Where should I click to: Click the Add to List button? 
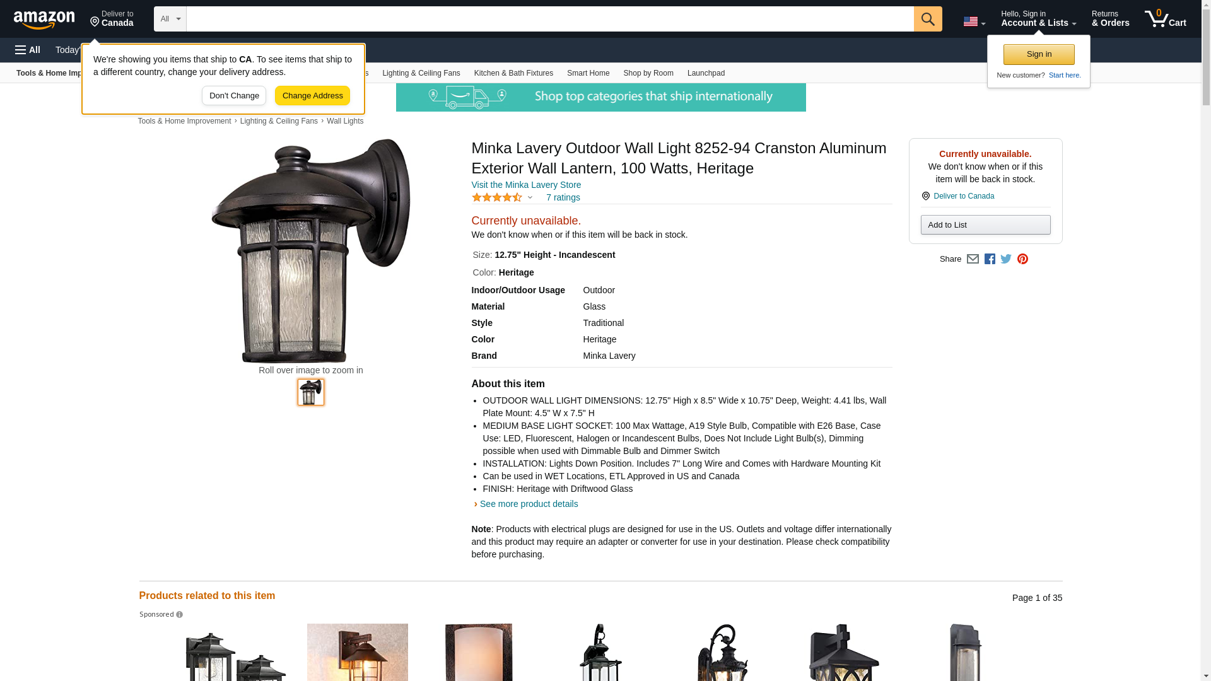click(985, 225)
